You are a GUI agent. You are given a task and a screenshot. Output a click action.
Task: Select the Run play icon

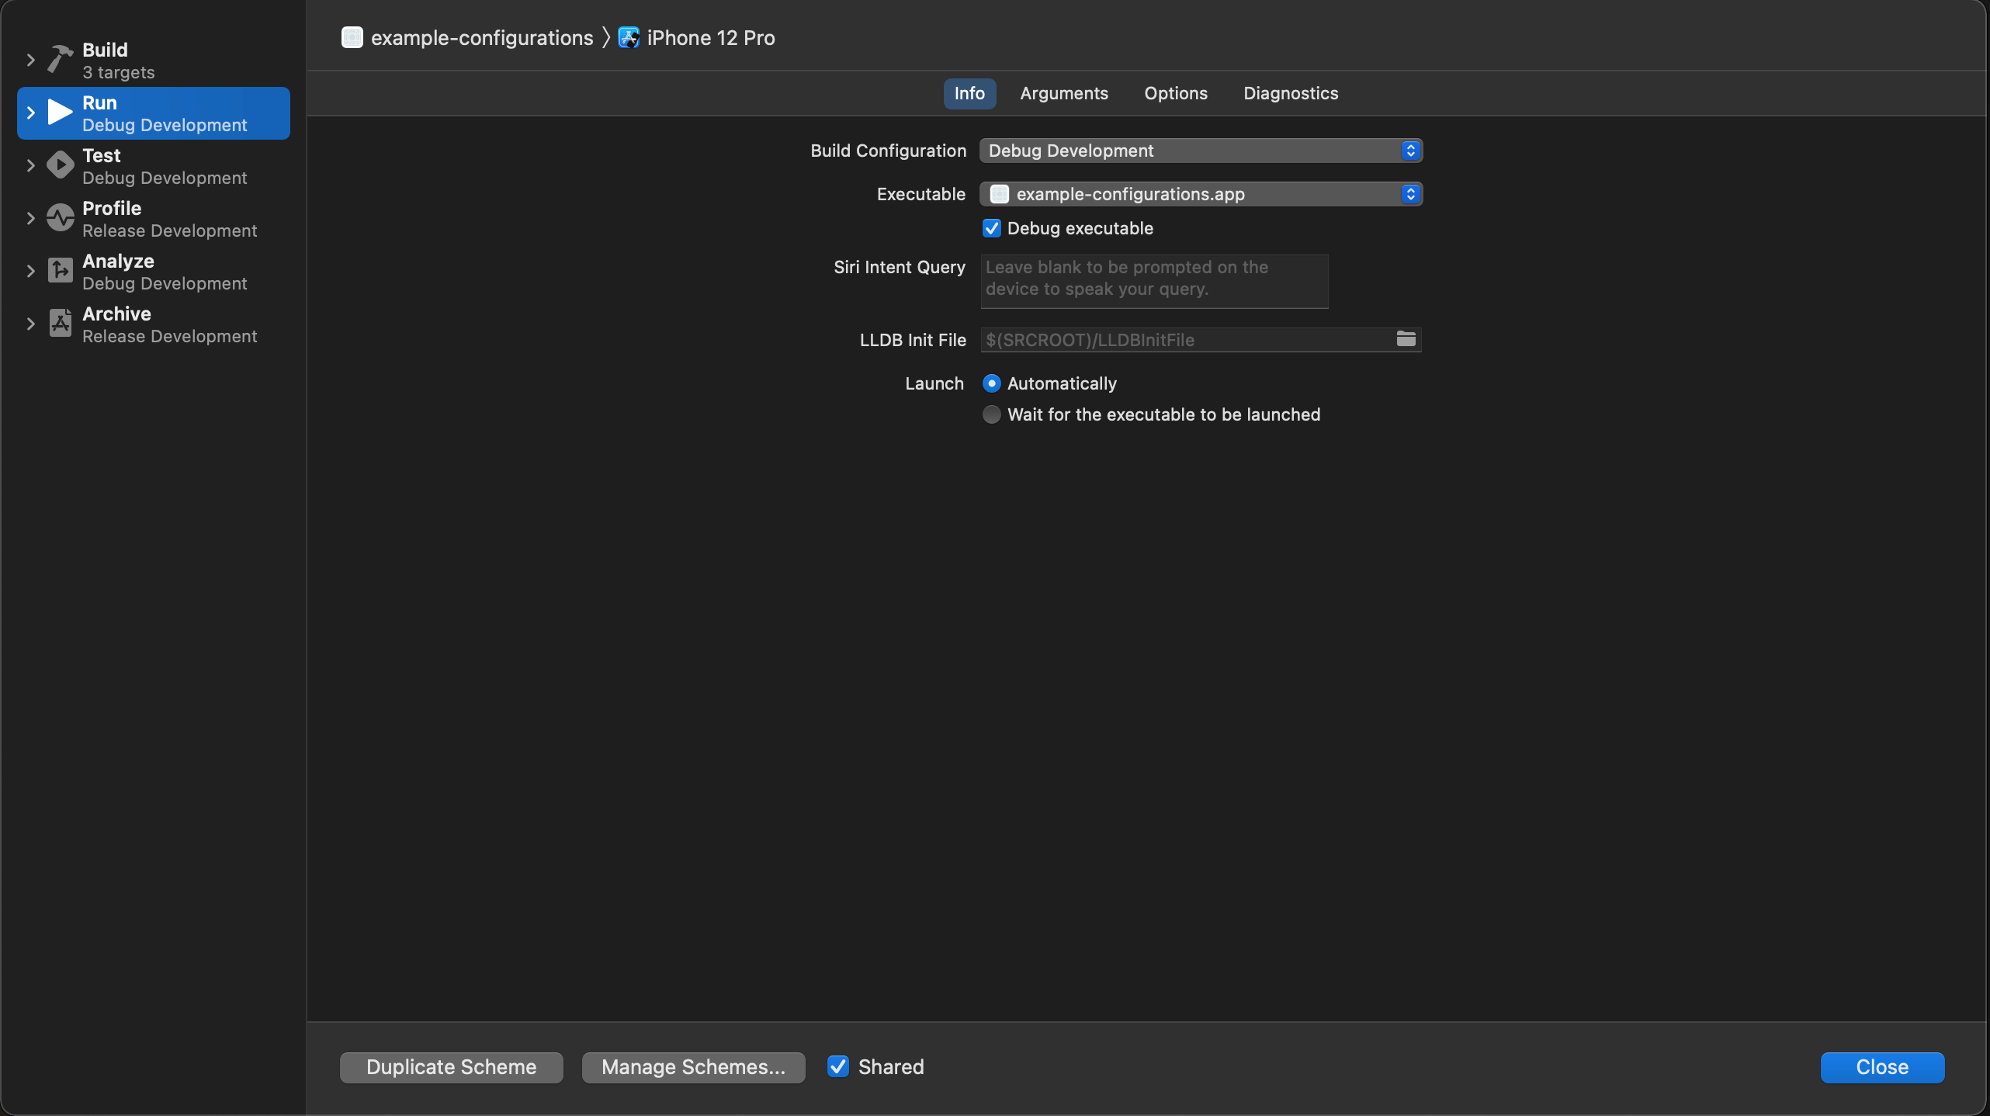click(x=60, y=113)
